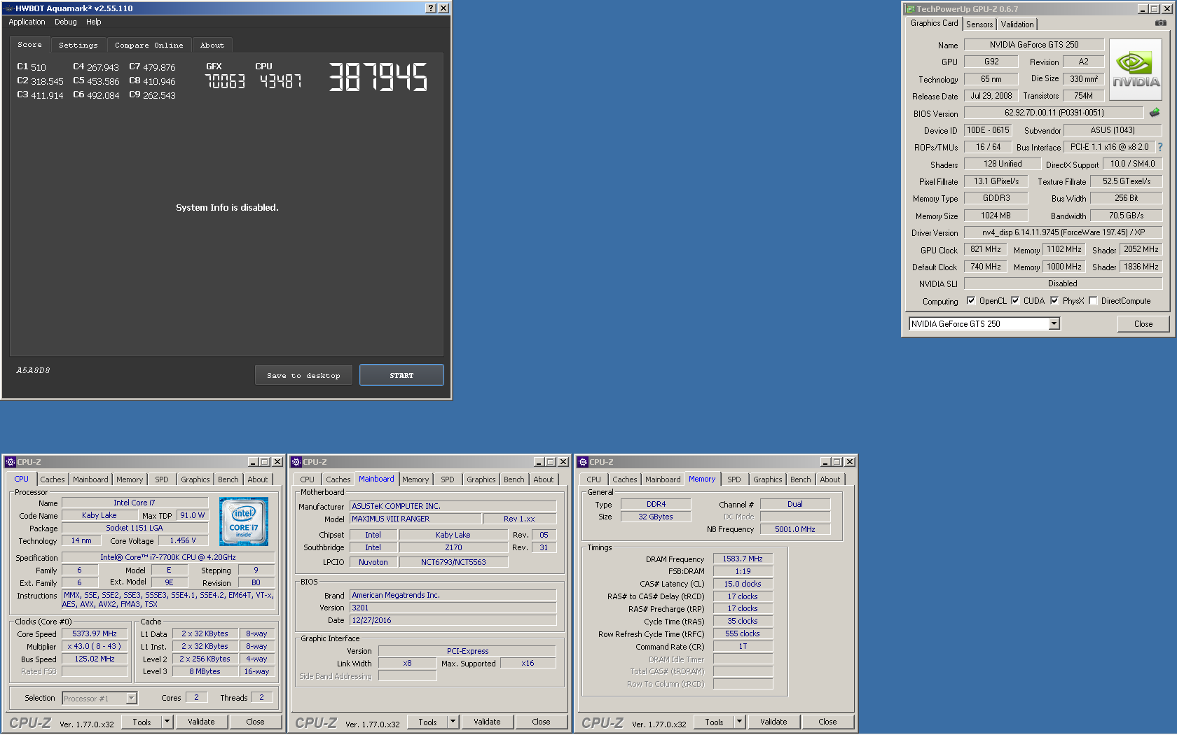Click the Bus Interface question mark icon

tap(1160, 147)
